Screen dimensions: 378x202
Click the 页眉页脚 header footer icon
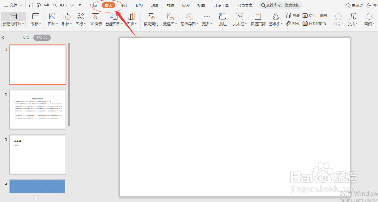pos(258,17)
